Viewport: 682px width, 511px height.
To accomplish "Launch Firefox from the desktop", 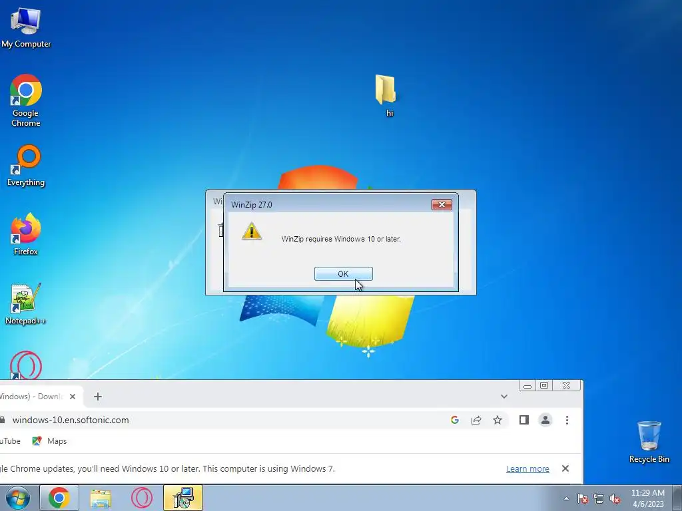I will coord(26,234).
